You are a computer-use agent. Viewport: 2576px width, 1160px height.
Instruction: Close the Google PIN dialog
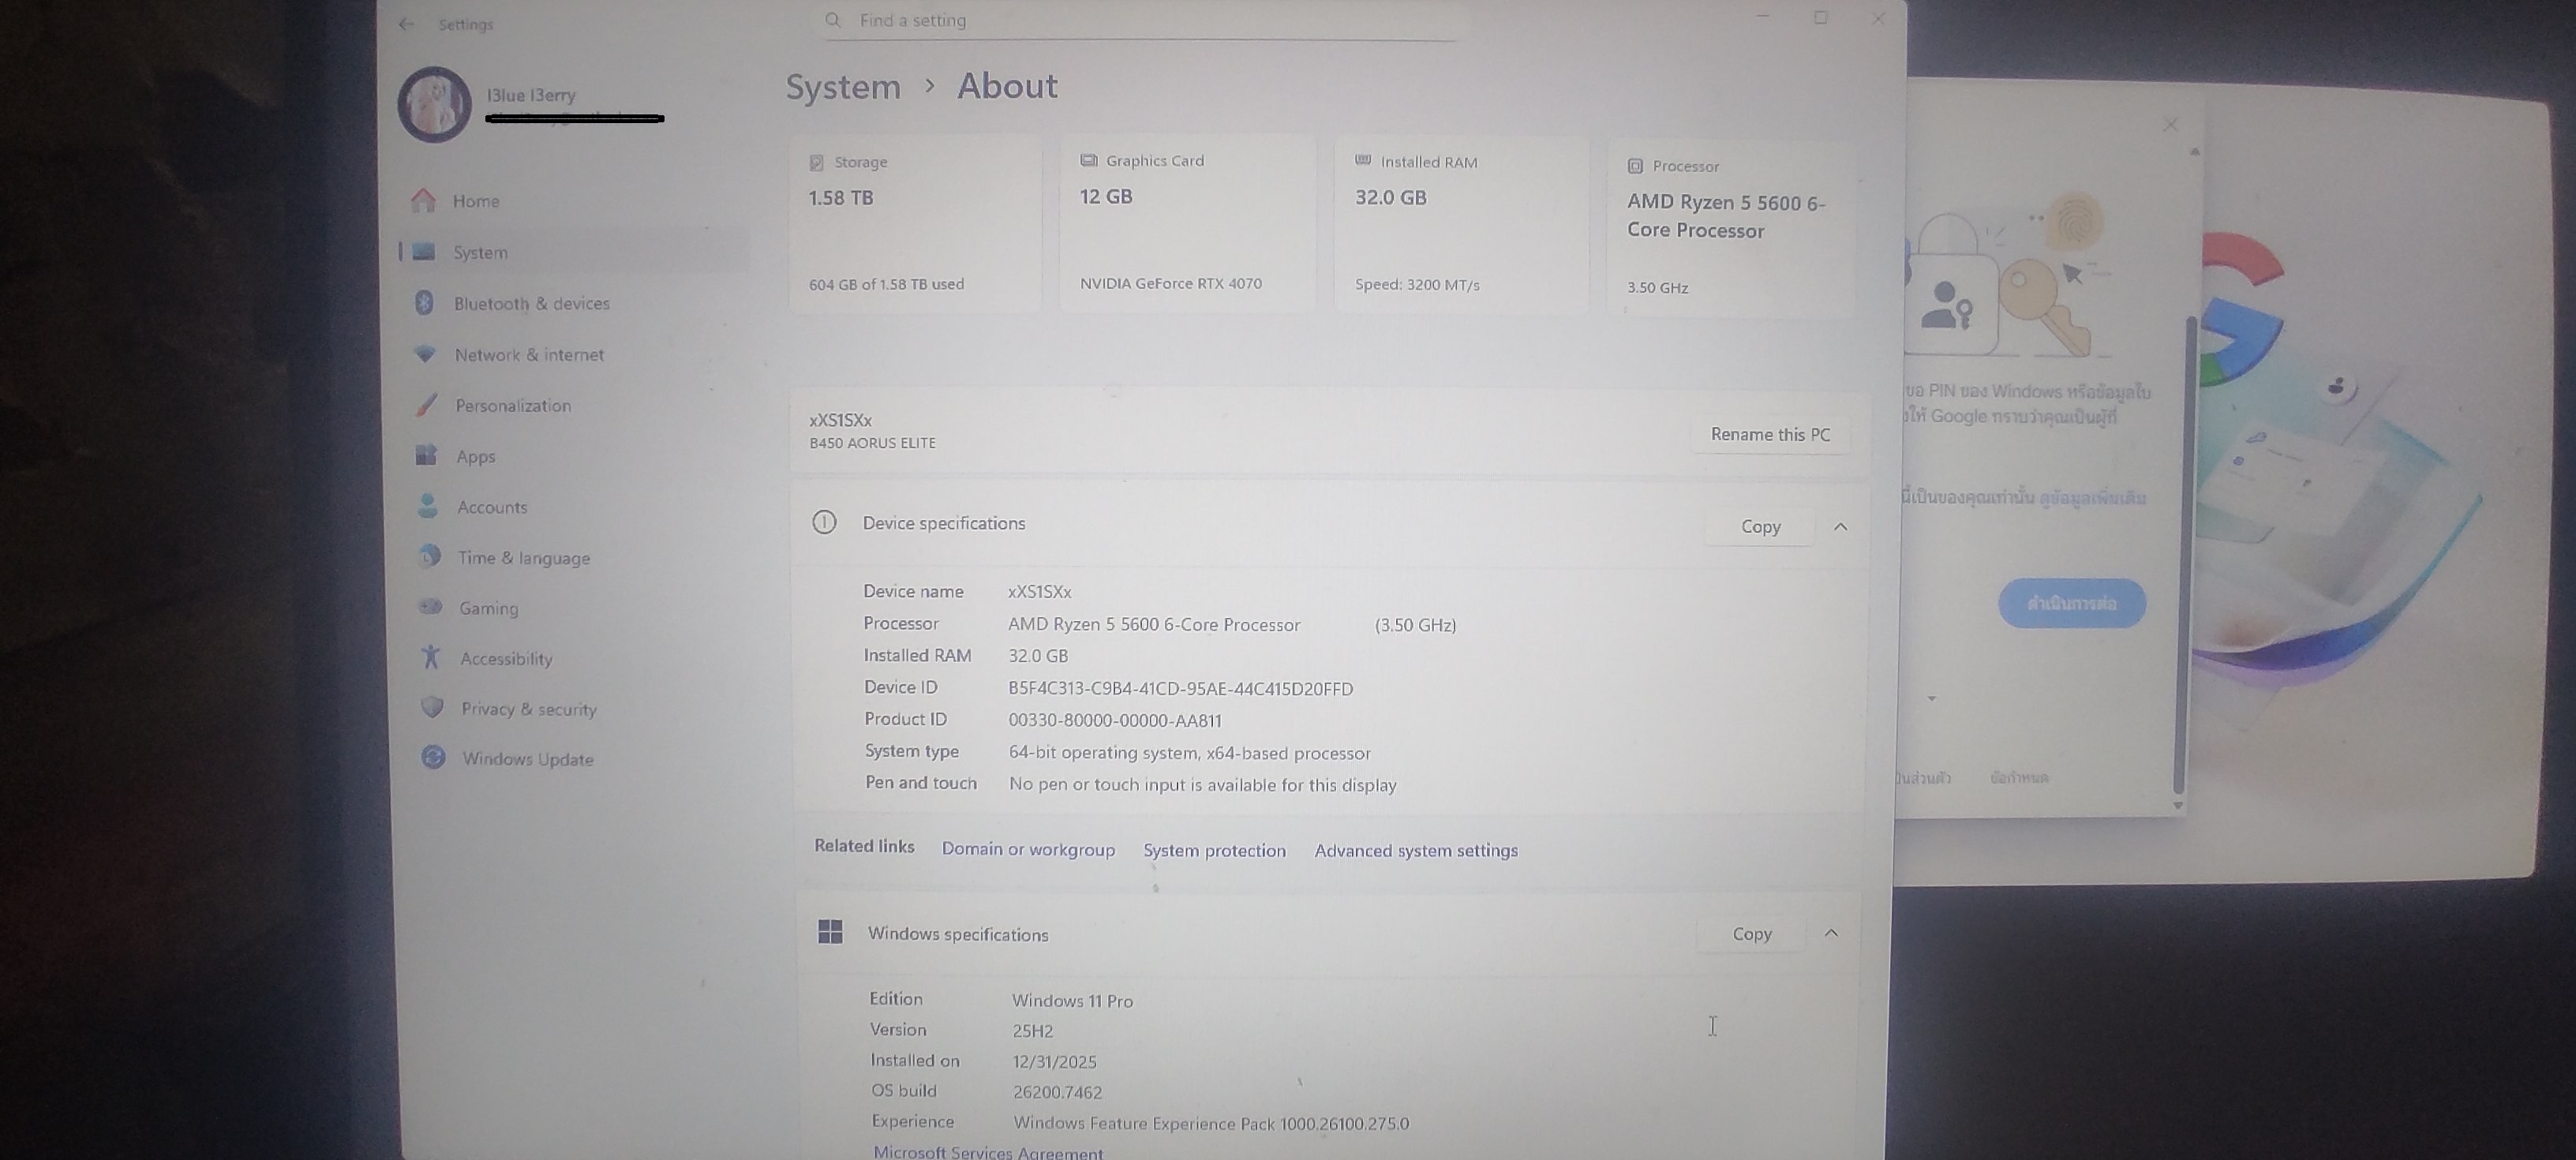coord(2170,124)
